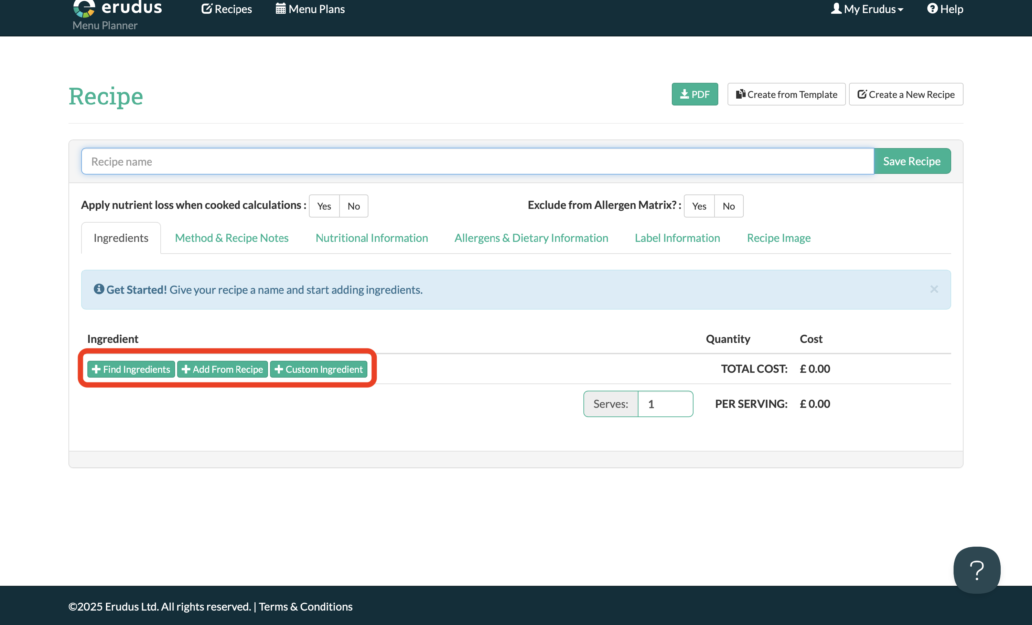Open the Allergens & Dietary Information tab
This screenshot has height=625, width=1032.
[x=531, y=238]
